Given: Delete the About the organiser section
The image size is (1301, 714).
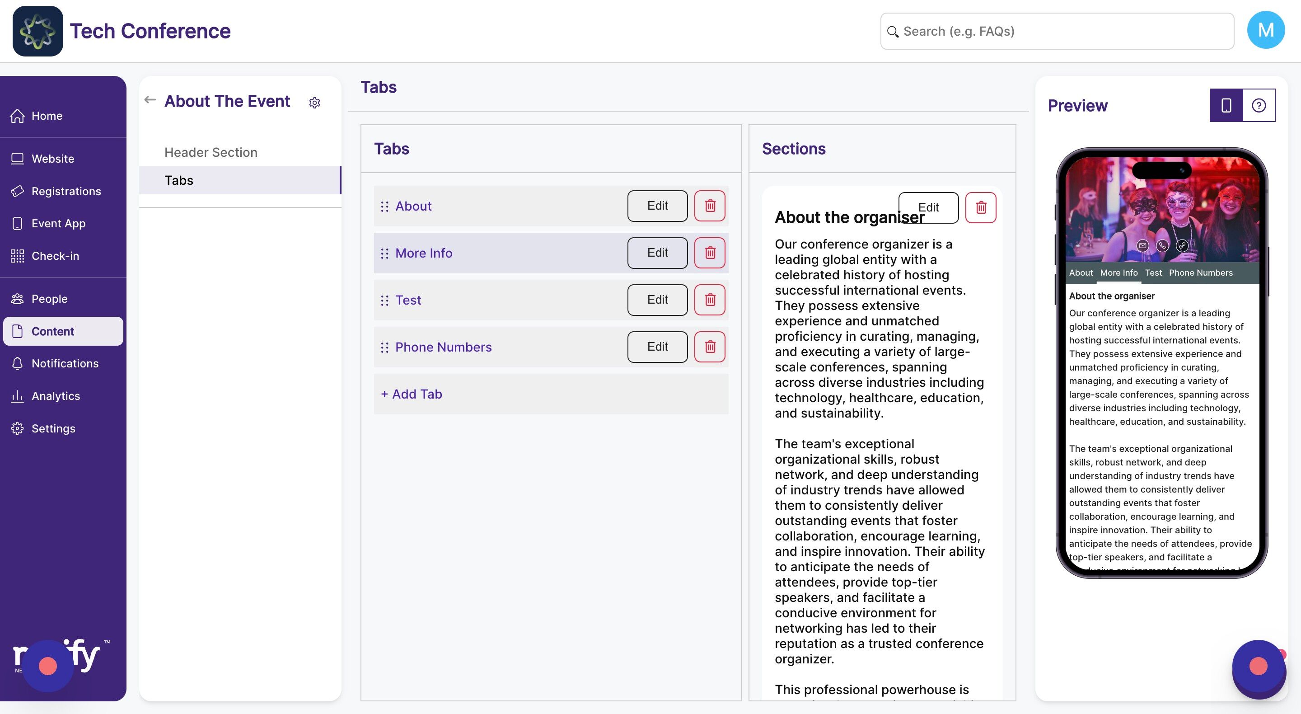Looking at the screenshot, I should 980,207.
